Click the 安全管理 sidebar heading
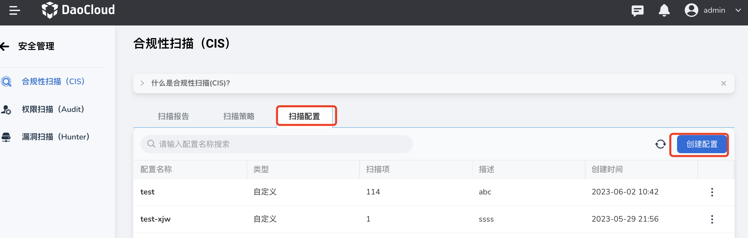The image size is (748, 238). [x=36, y=46]
